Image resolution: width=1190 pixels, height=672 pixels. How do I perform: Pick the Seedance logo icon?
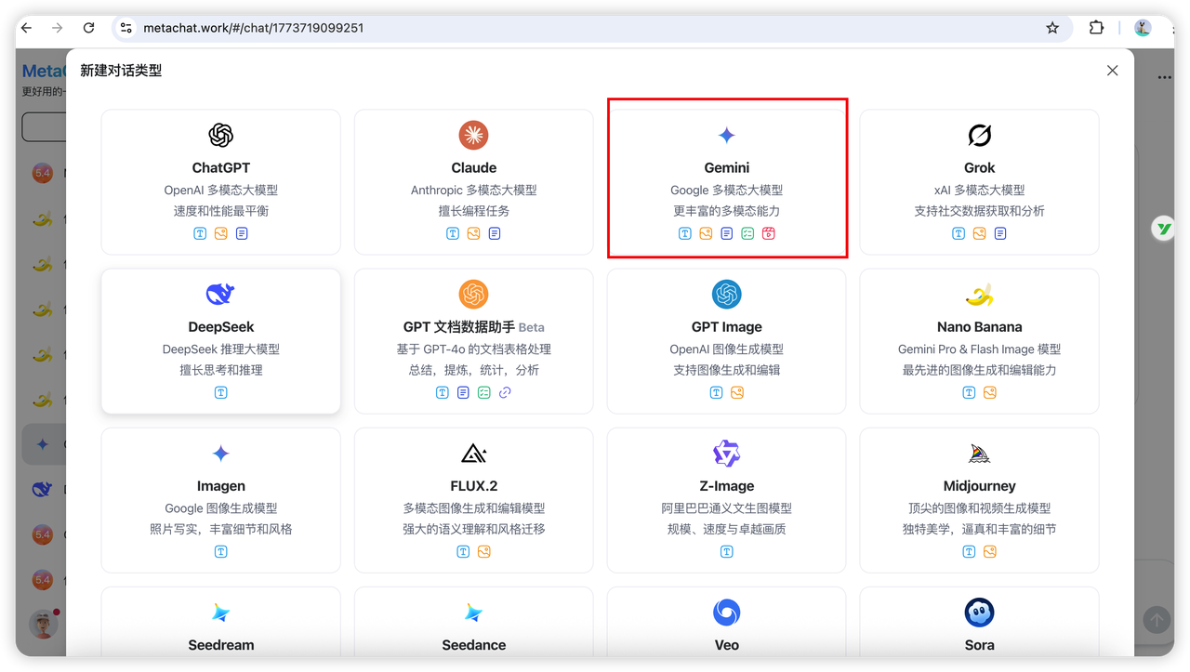click(x=474, y=613)
